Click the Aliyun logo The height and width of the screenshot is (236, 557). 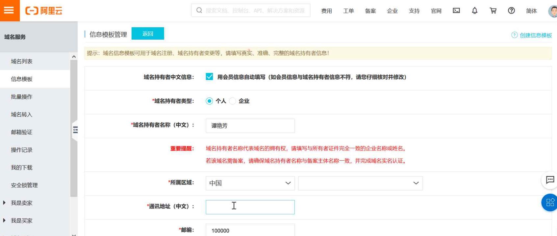tap(44, 11)
